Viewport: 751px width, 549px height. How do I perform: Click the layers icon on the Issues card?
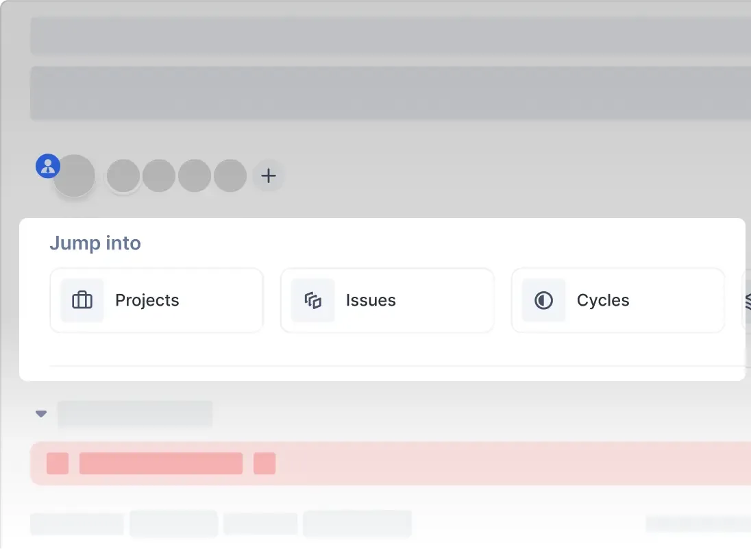[x=313, y=300]
